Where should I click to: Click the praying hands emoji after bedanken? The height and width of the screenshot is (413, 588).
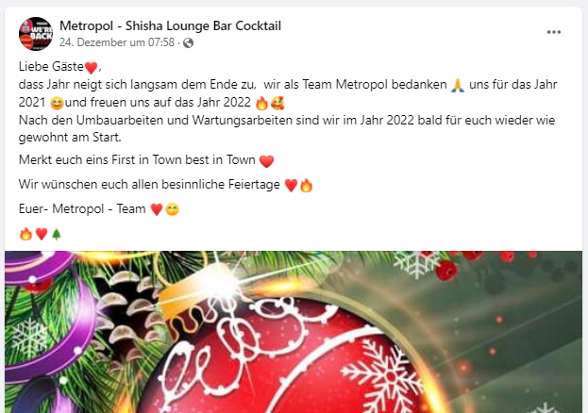point(458,86)
